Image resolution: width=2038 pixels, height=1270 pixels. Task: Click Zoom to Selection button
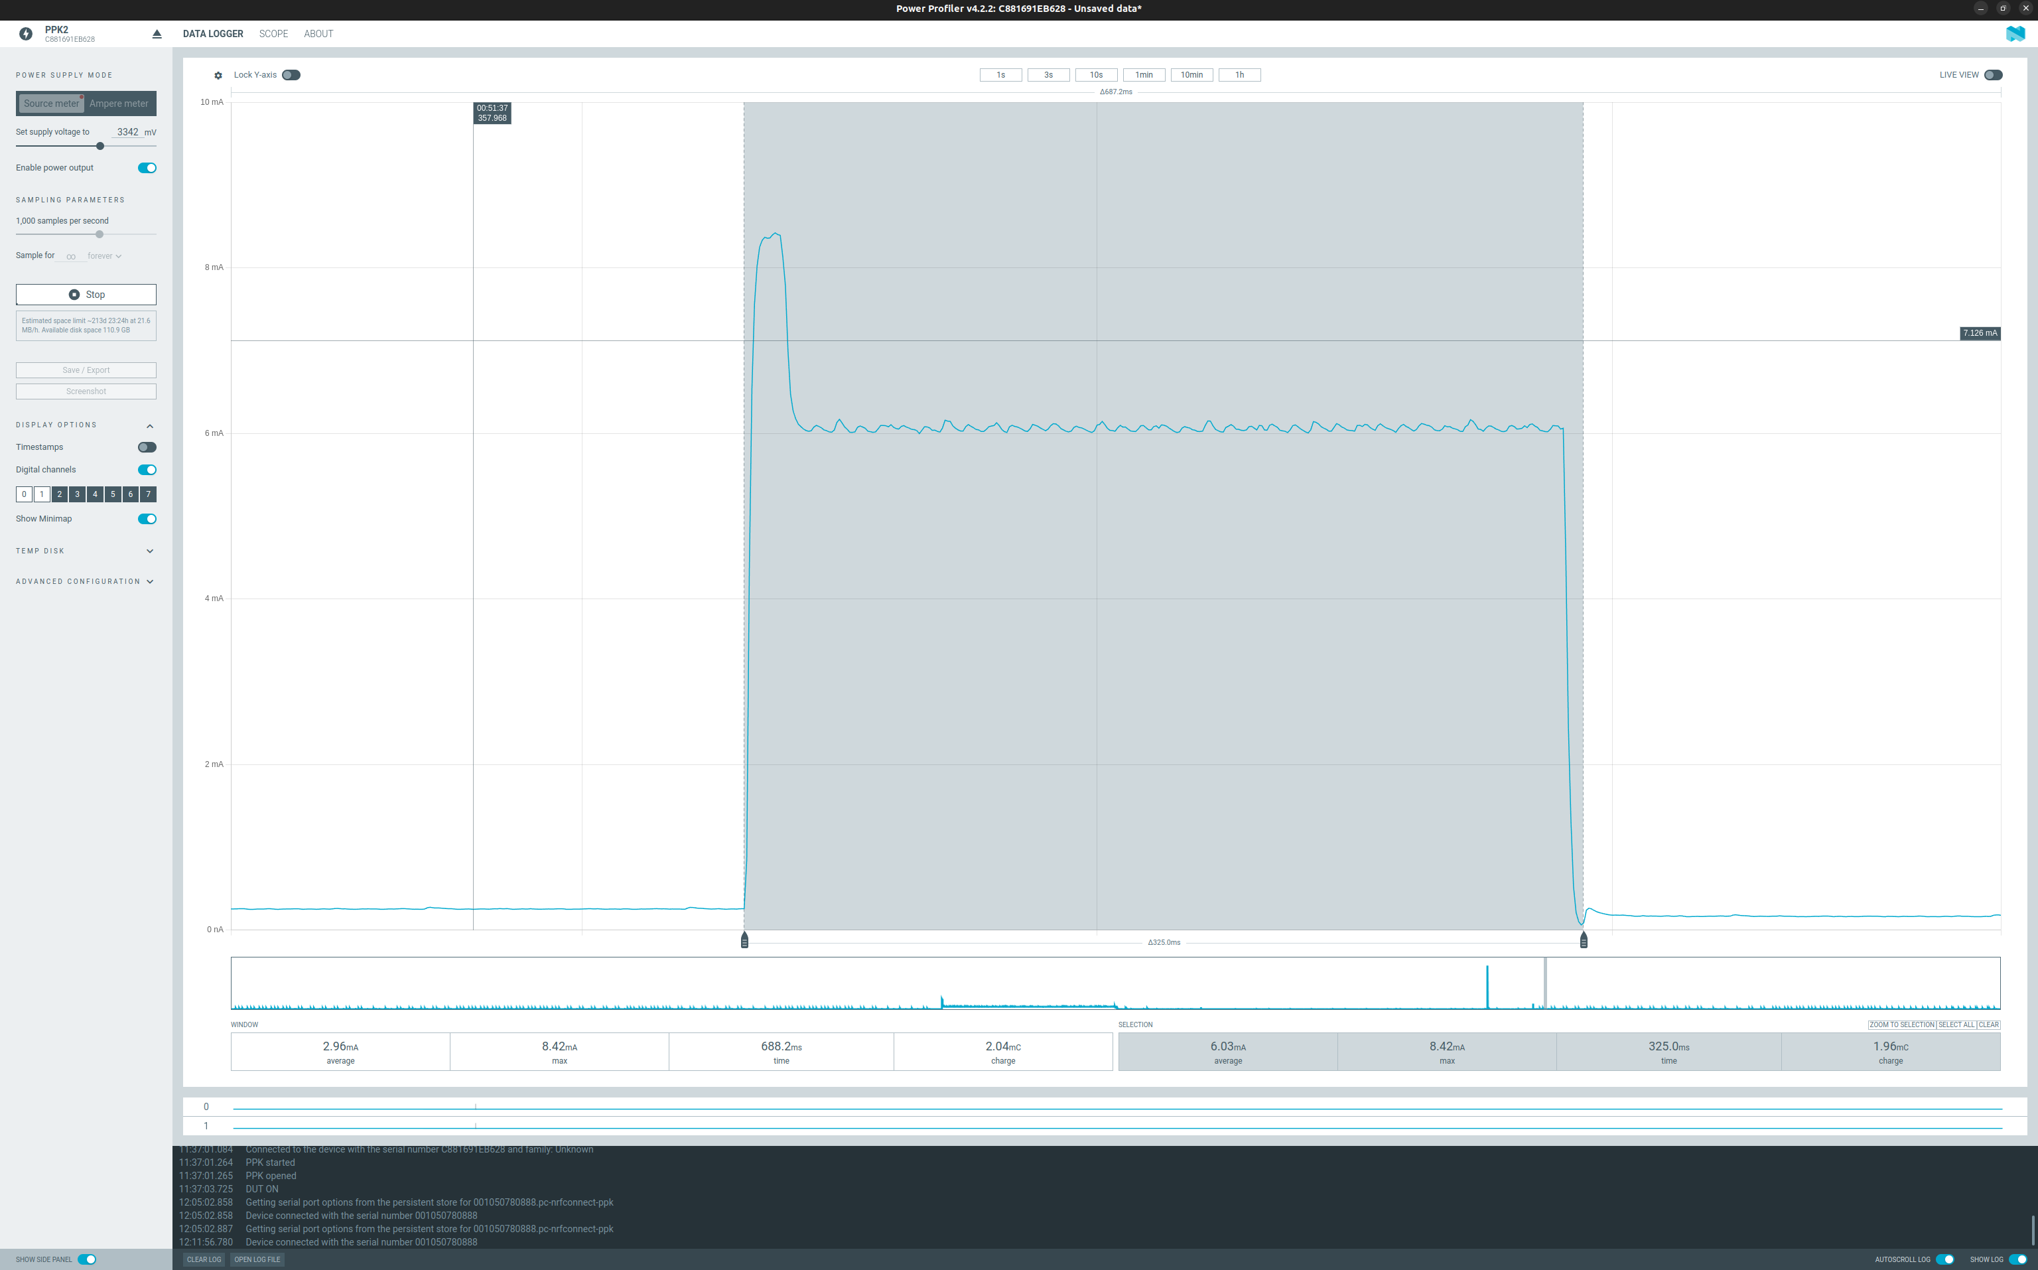(1901, 1024)
